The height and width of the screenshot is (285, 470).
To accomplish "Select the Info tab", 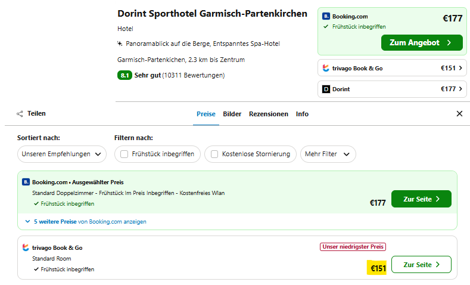I will coord(302,114).
